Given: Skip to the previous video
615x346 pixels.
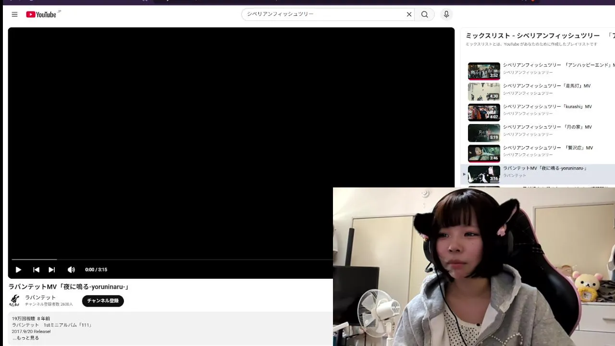Looking at the screenshot, I should (36, 270).
